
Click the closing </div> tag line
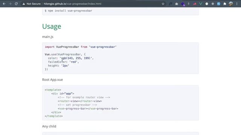click(56, 112)
